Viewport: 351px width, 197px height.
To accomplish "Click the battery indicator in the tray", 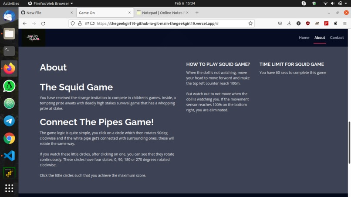I will pyautogui.click(x=340, y=3).
